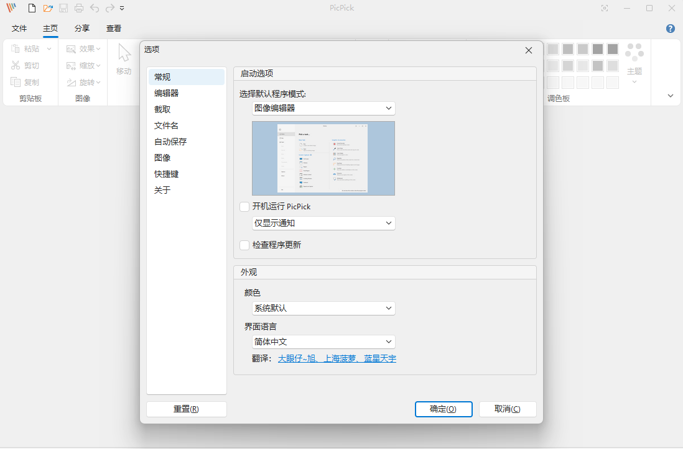Click the screen capture icon beside minimize

[605, 8]
